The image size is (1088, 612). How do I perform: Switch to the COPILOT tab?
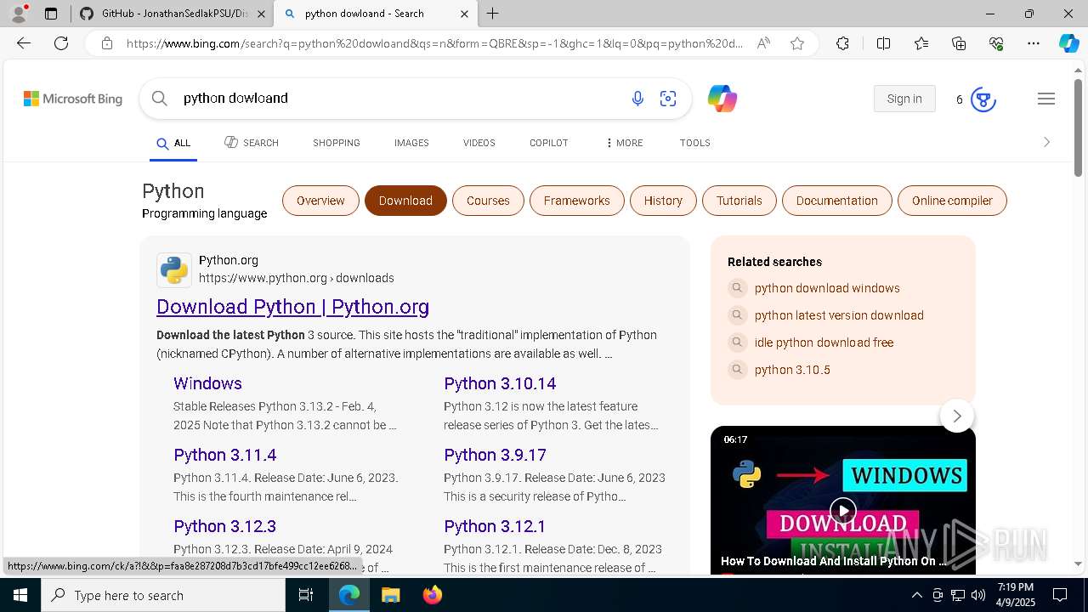click(549, 143)
